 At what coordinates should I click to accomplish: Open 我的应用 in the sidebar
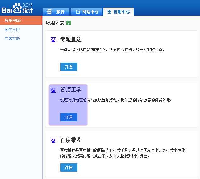tap(12, 30)
